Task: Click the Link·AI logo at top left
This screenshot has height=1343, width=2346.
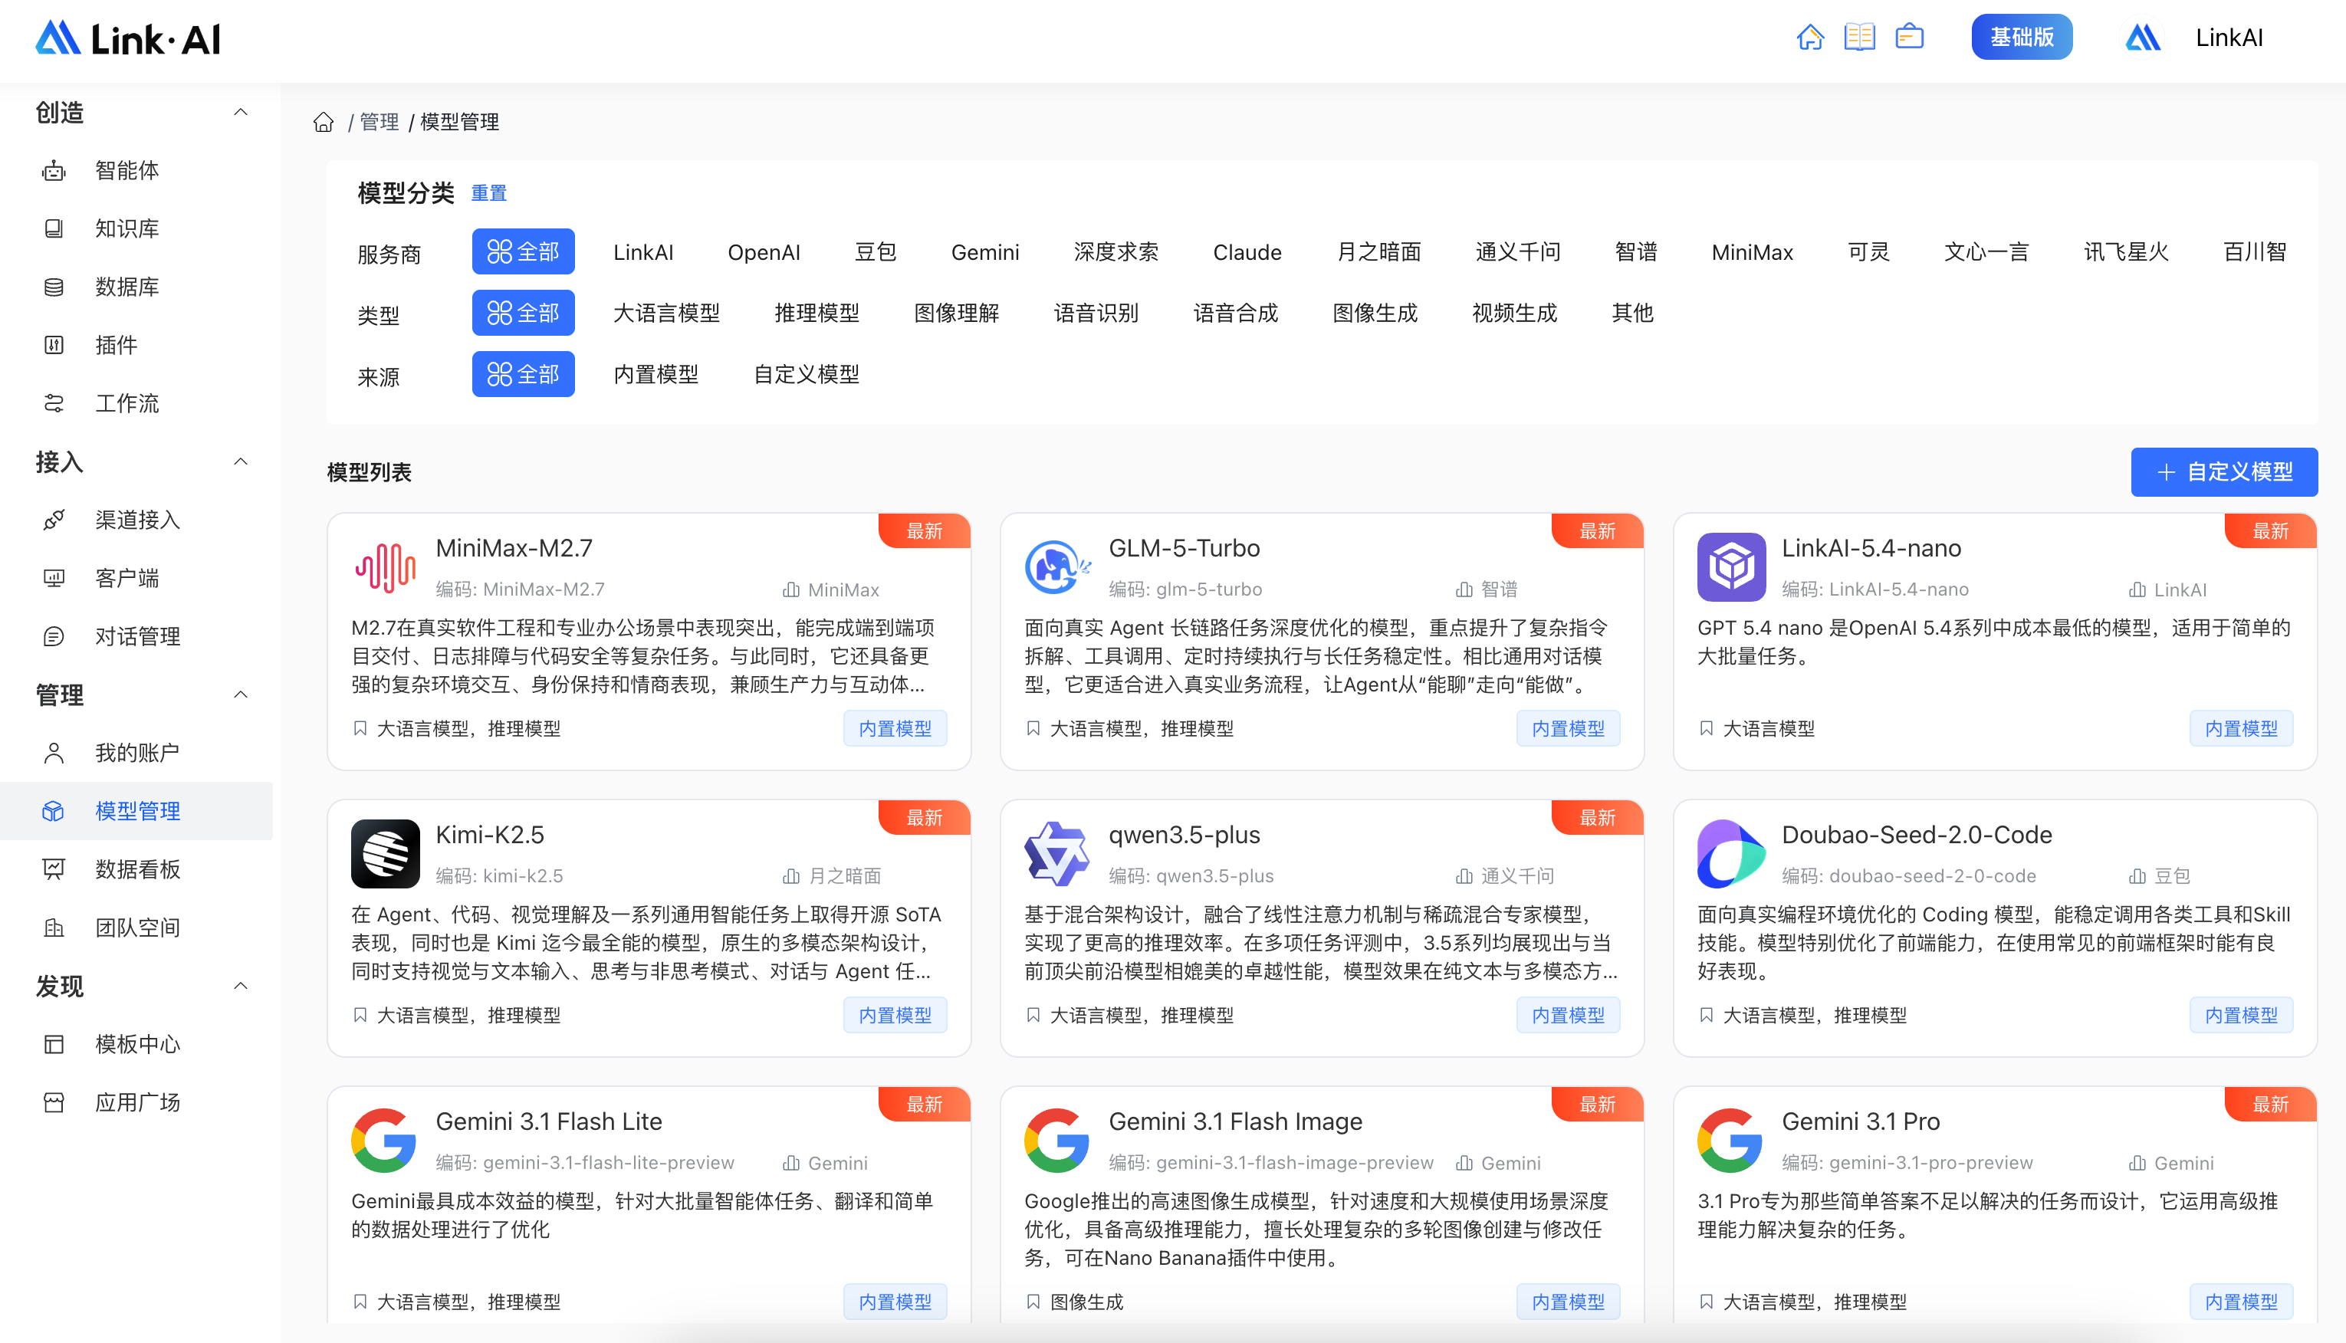Action: 127,38
